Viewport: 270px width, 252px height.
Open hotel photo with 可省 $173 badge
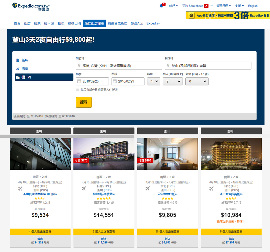coord(104,154)
